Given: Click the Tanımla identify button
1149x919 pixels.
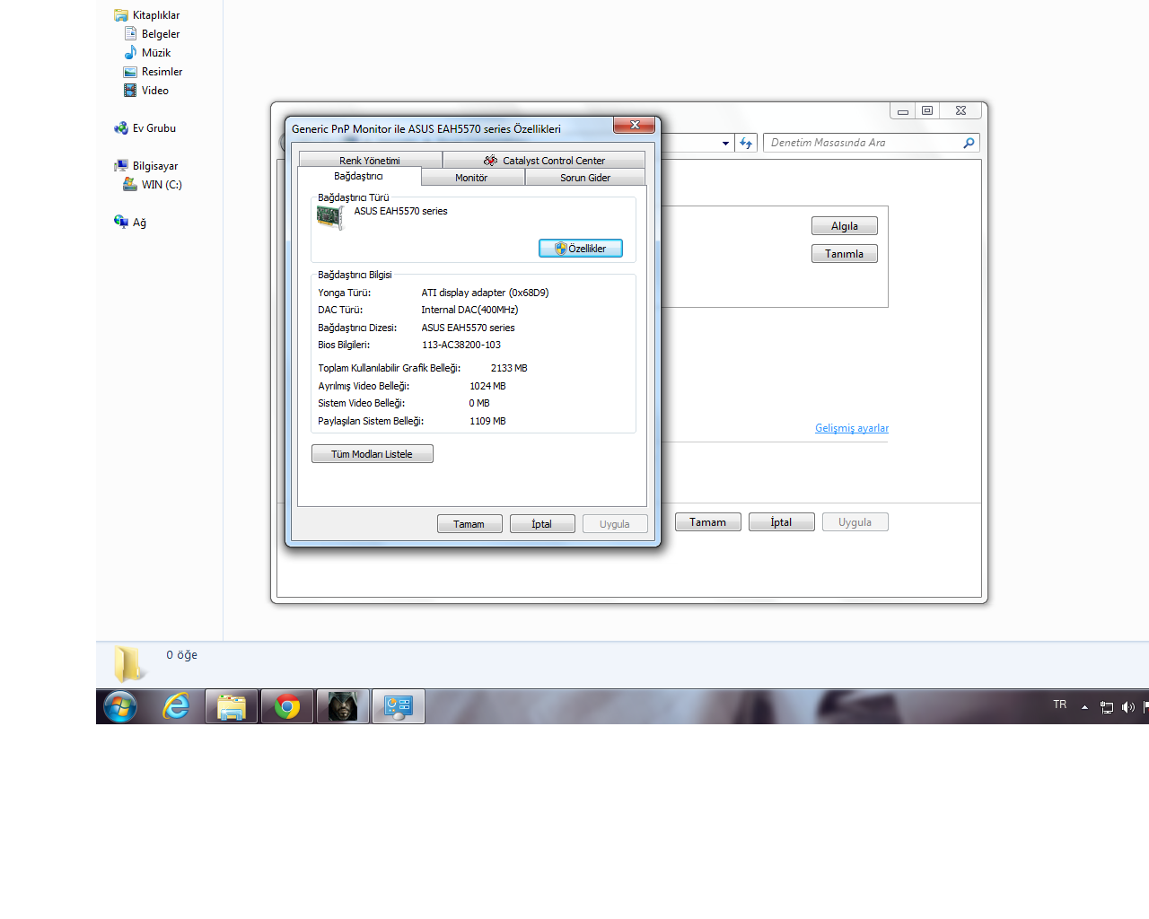Looking at the screenshot, I should 845,254.
